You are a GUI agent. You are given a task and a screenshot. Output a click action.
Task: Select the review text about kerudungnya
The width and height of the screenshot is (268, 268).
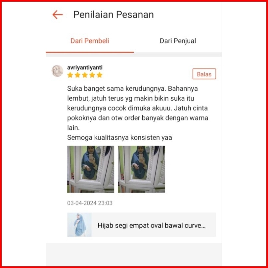click(x=138, y=108)
